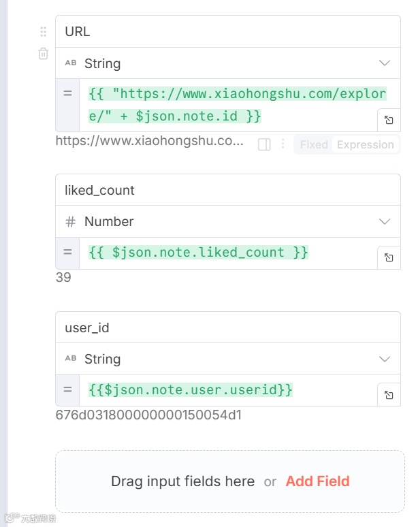
Task: Open the vertical dots options menu
Action: click(283, 144)
